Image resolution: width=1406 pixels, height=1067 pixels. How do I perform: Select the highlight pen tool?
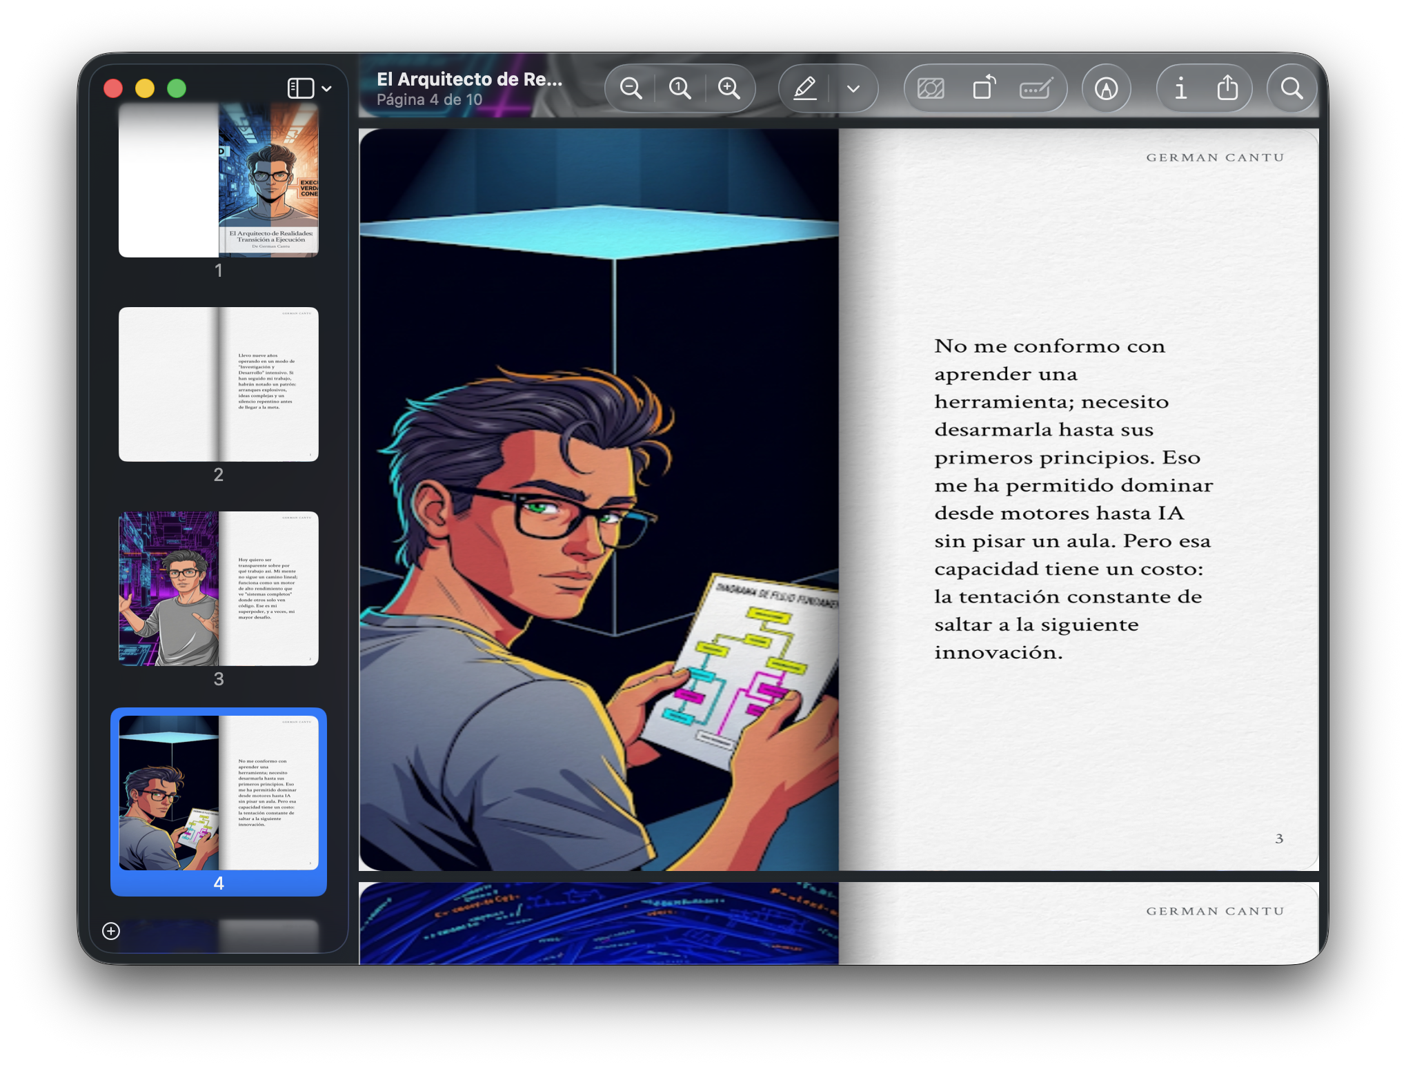pyautogui.click(x=804, y=88)
